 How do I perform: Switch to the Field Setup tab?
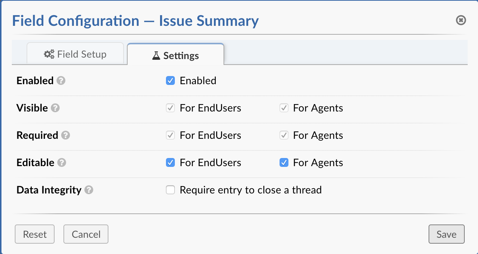75,54
